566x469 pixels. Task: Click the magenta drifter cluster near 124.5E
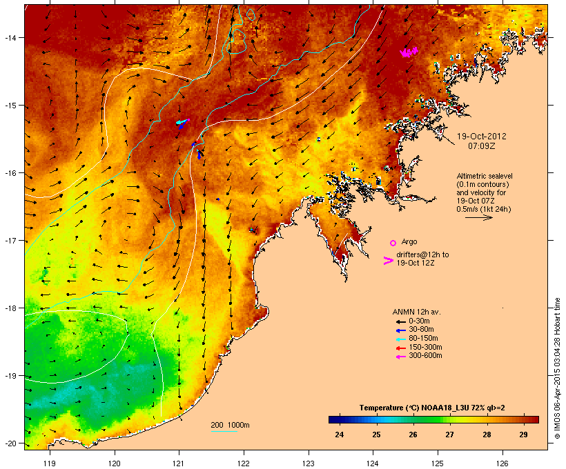(409, 52)
